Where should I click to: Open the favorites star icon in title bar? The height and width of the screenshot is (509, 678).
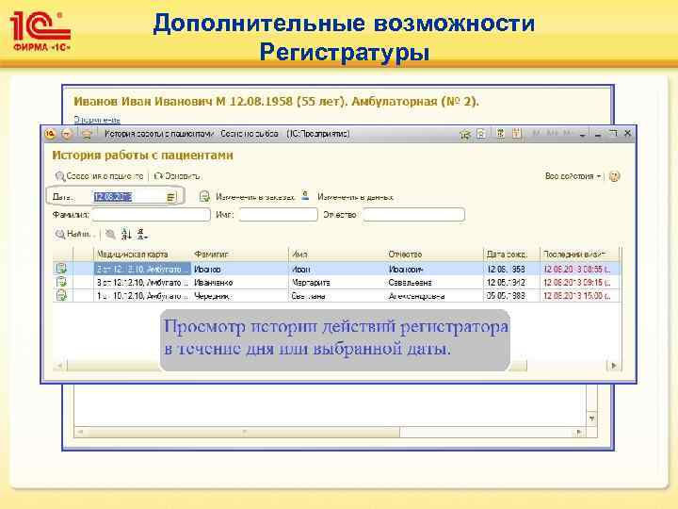pyautogui.click(x=465, y=134)
